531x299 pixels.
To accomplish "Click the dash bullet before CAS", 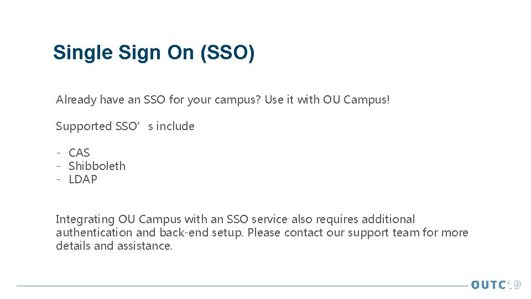I will point(58,153).
